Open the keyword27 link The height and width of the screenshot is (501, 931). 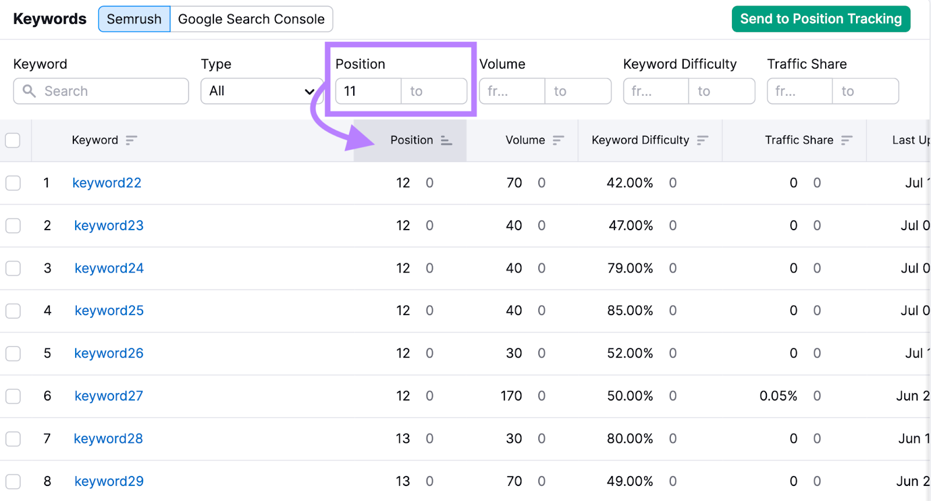pos(109,396)
